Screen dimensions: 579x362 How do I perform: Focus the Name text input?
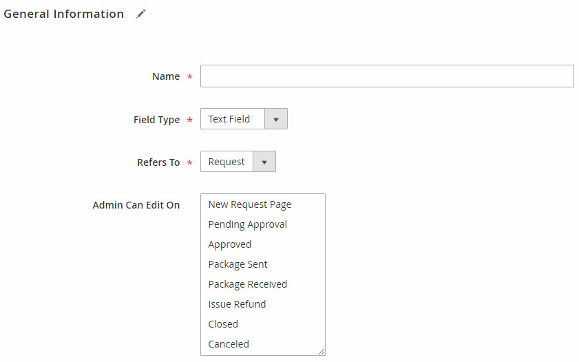(387, 76)
